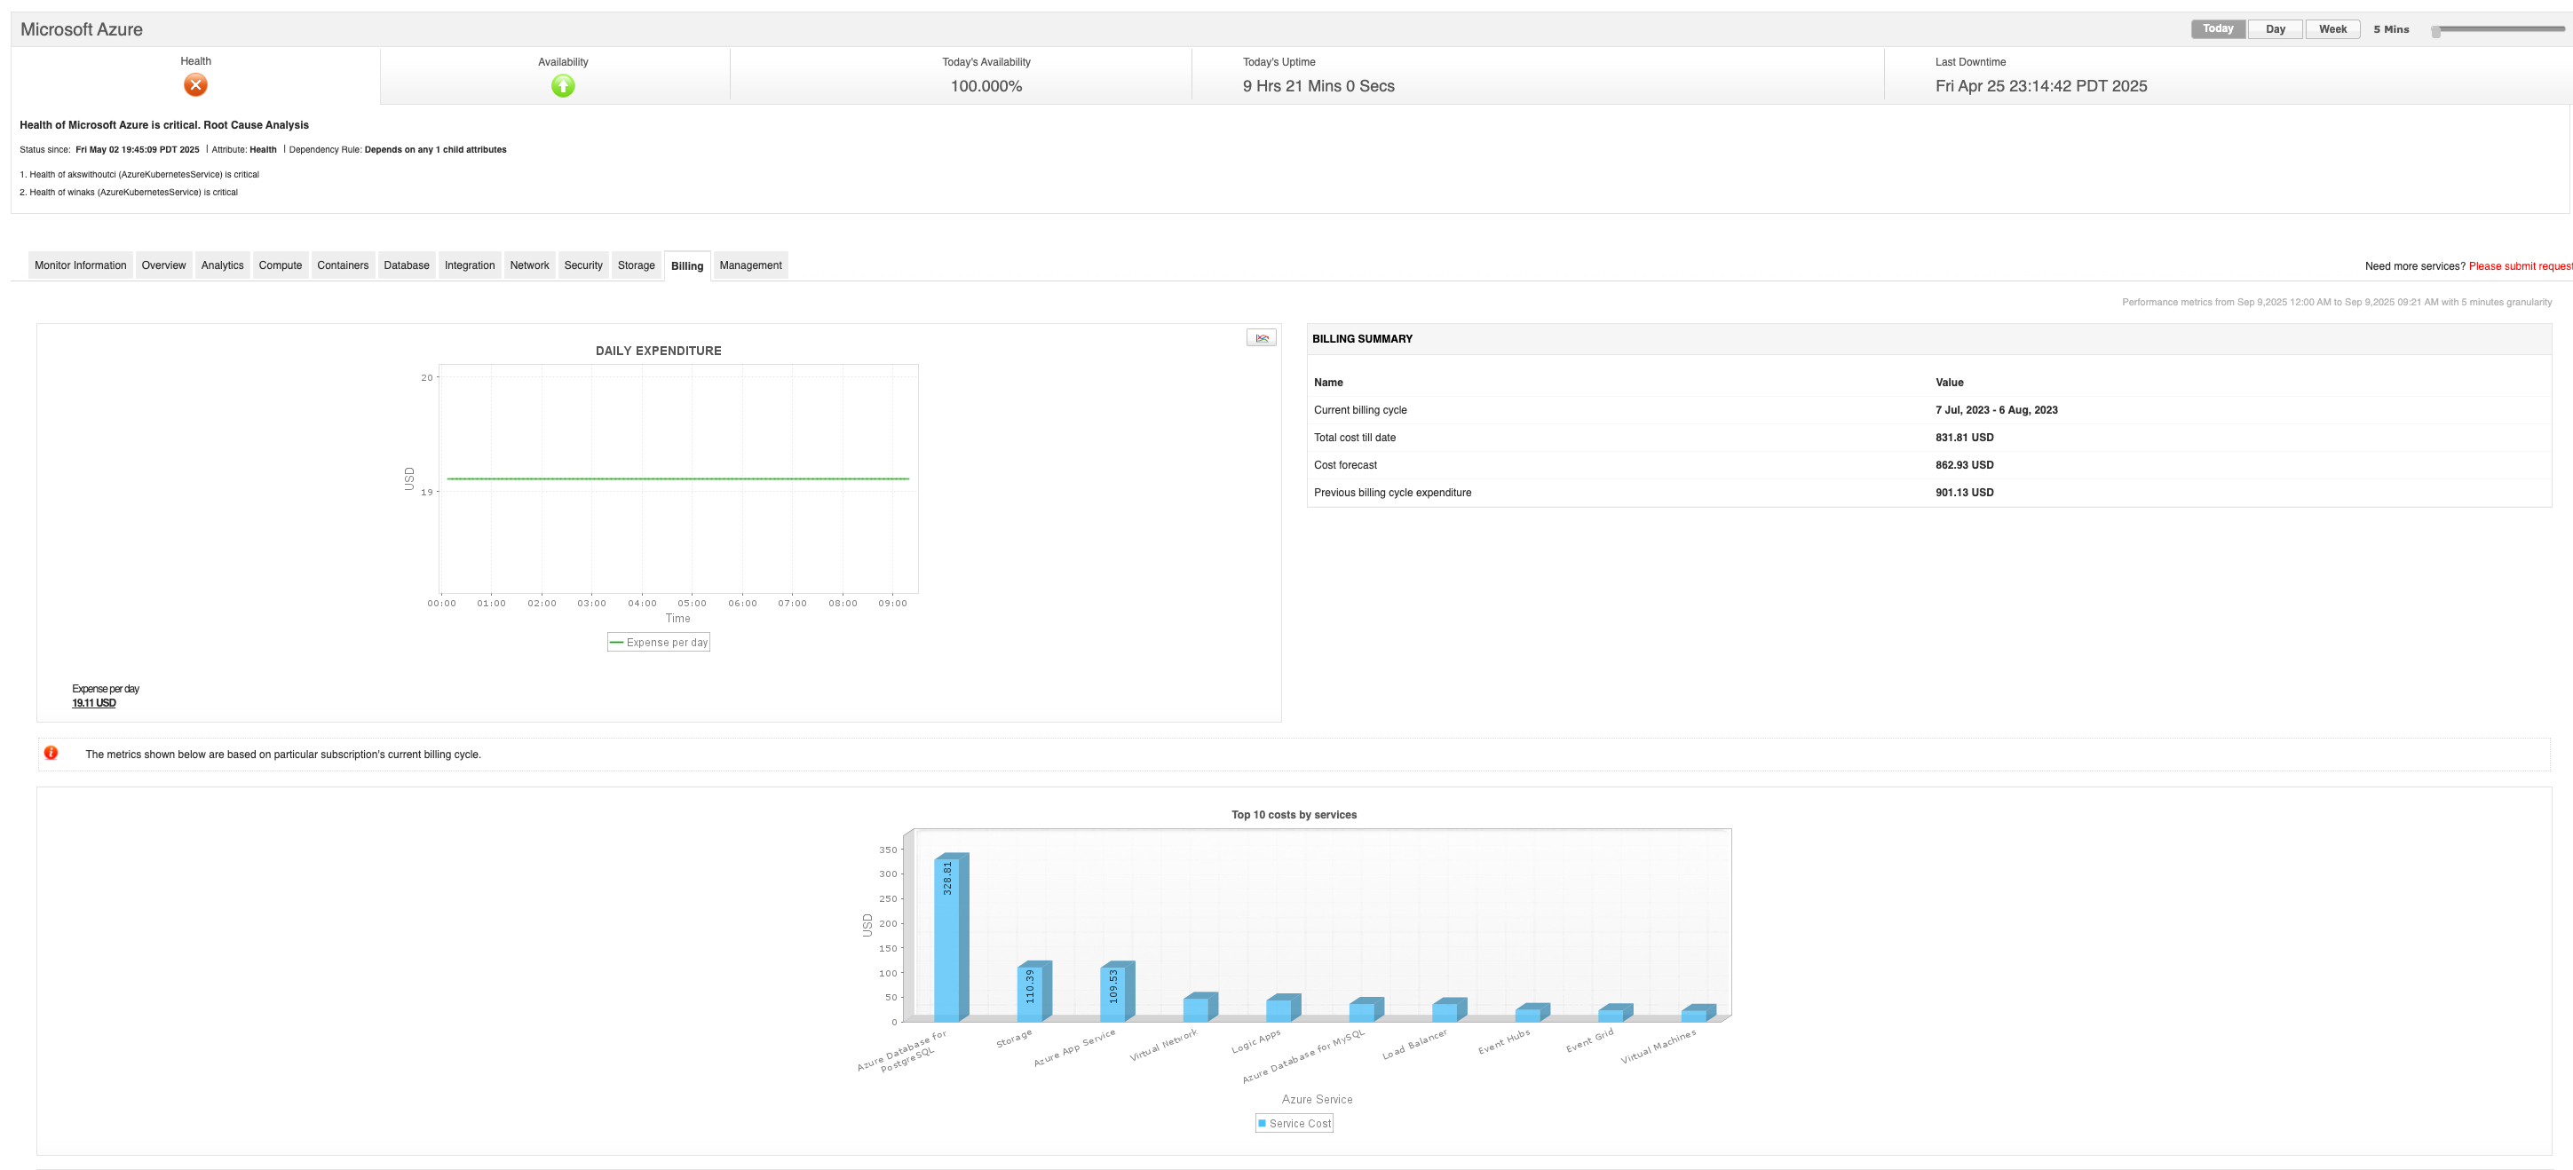Switch to Week time range view
Screen dimensions: 2573x1170
[x=2332, y=28]
